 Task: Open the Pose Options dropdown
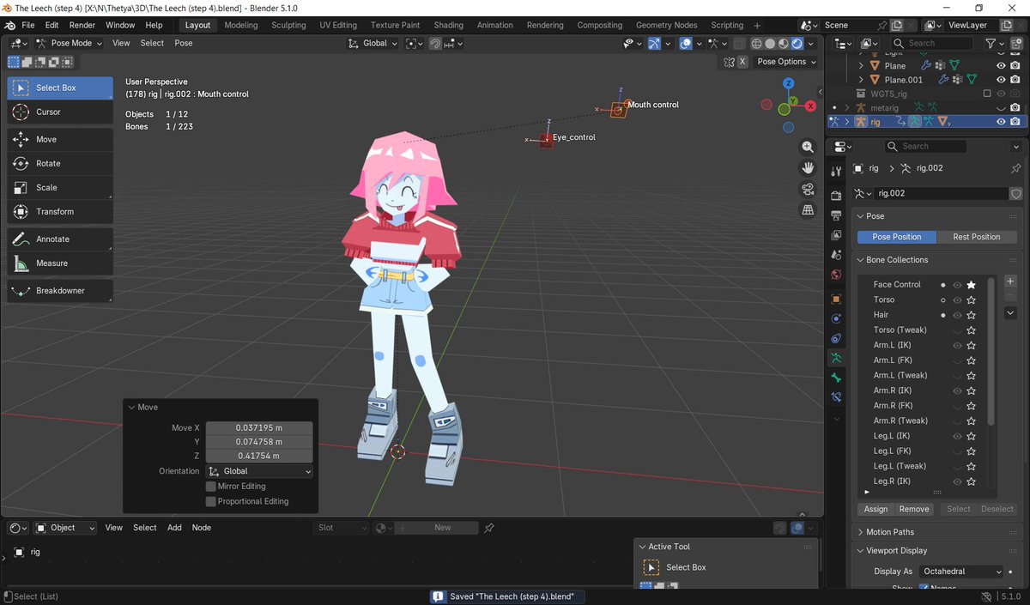point(785,62)
